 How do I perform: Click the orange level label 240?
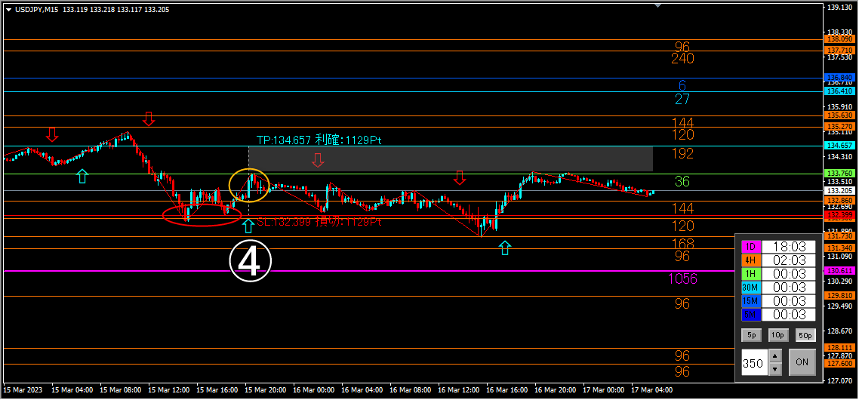click(682, 59)
